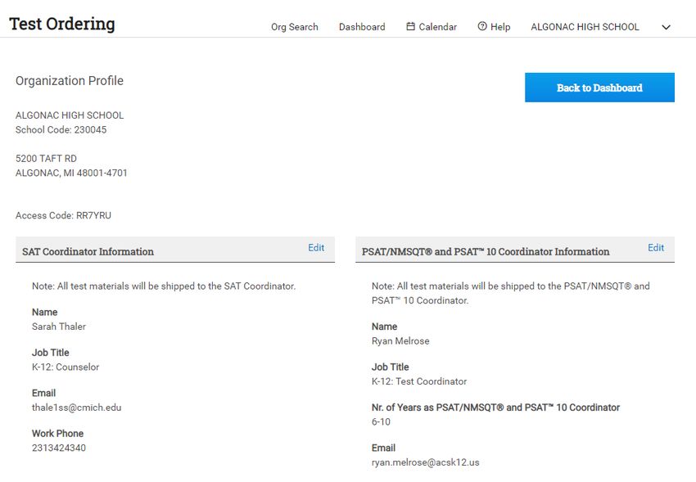Click the email ryan.melrose@acsk12.us
This screenshot has height=482, width=696.
point(425,462)
